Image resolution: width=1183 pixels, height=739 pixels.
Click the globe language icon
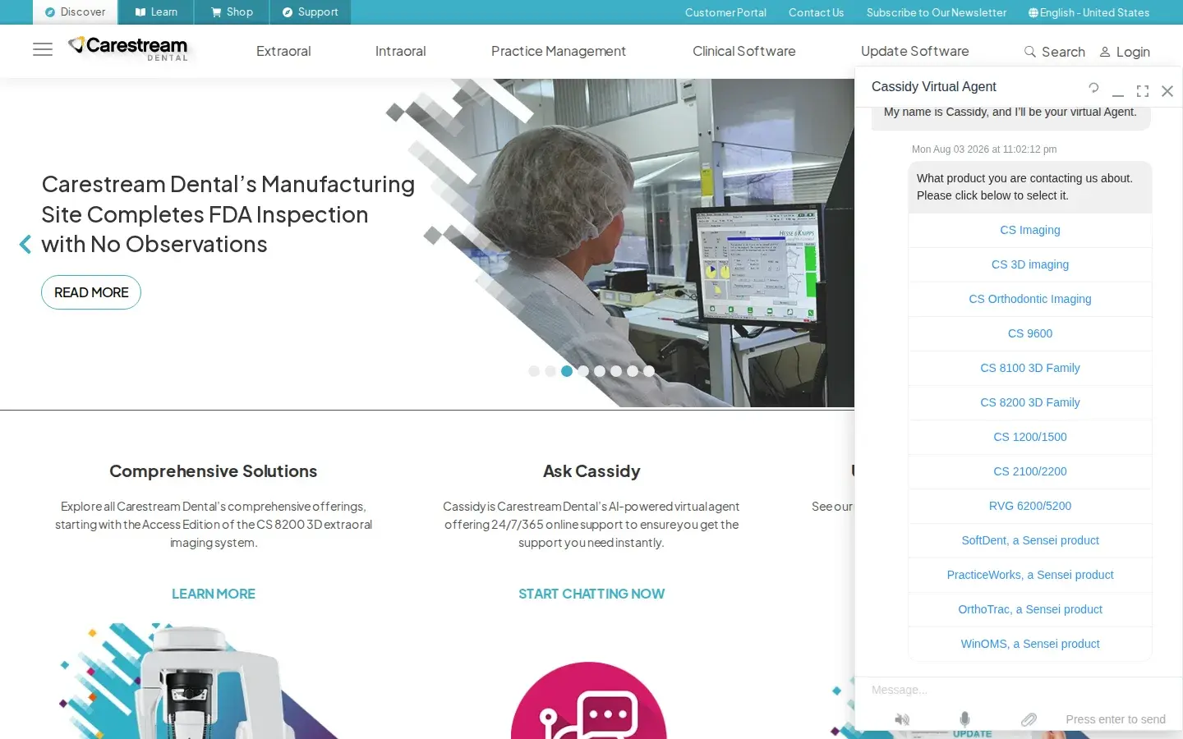[1033, 12]
